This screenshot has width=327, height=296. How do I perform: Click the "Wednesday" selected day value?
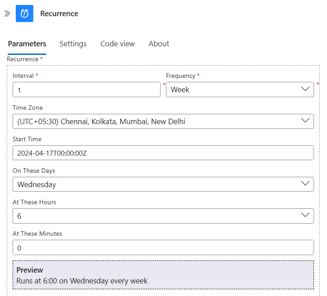tap(36, 184)
